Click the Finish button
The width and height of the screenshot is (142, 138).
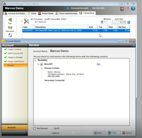tap(114, 133)
